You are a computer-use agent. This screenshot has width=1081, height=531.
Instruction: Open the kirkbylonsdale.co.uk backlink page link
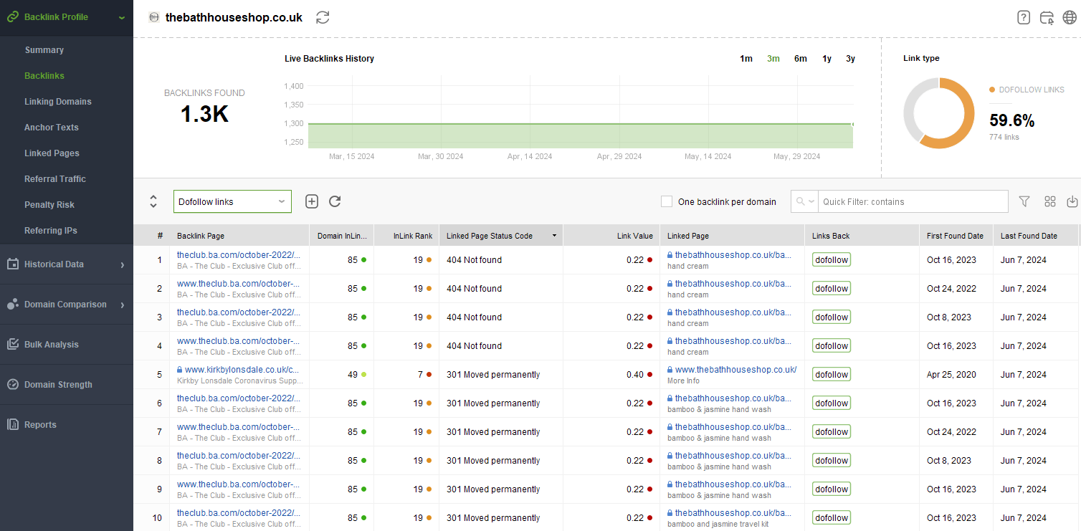click(242, 370)
